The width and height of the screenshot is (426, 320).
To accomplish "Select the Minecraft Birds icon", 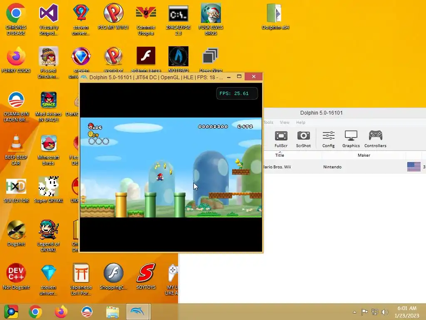I will tap(48, 150).
